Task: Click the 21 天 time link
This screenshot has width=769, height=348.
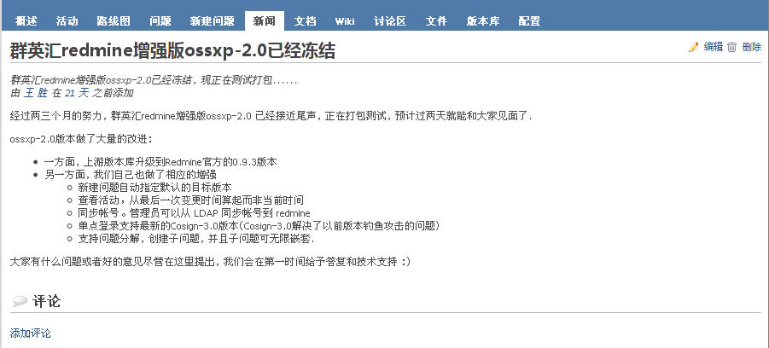Action: (x=77, y=93)
